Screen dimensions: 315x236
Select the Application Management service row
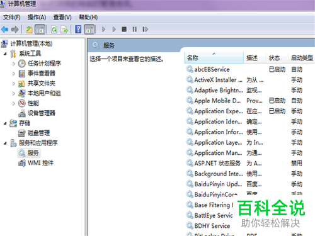pyautogui.click(x=250, y=153)
